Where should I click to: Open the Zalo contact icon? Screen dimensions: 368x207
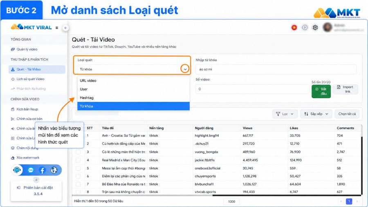click(31, 170)
